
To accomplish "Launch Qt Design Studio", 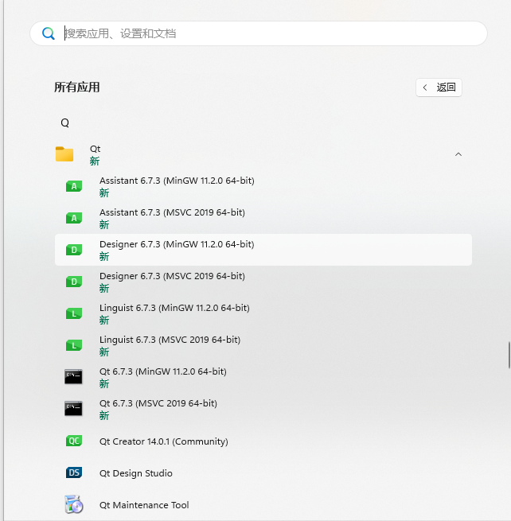I will [x=263, y=473].
